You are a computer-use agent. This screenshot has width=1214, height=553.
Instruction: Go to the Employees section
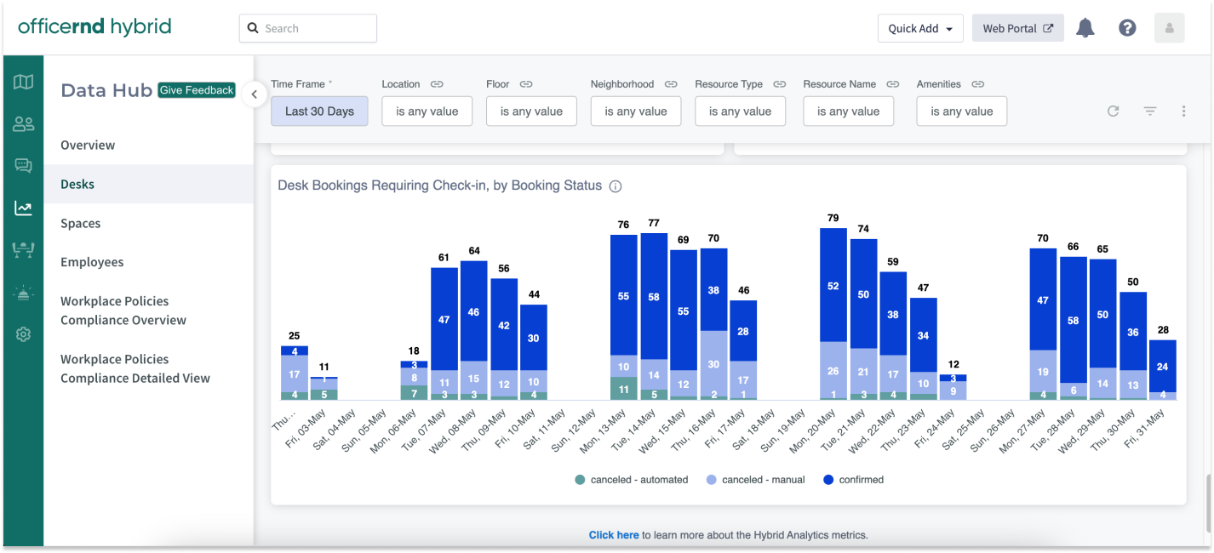coord(92,262)
